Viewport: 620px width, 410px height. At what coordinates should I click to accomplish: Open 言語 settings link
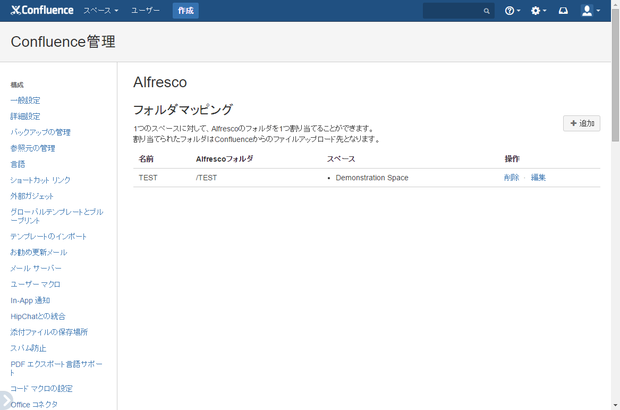[x=18, y=164]
